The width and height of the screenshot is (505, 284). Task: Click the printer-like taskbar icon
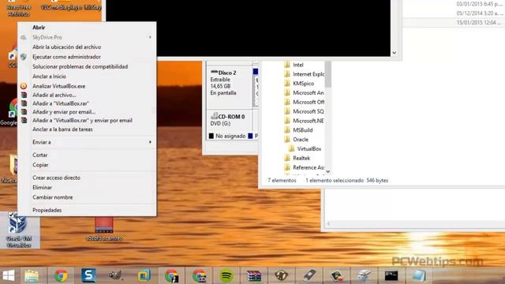(x=364, y=276)
